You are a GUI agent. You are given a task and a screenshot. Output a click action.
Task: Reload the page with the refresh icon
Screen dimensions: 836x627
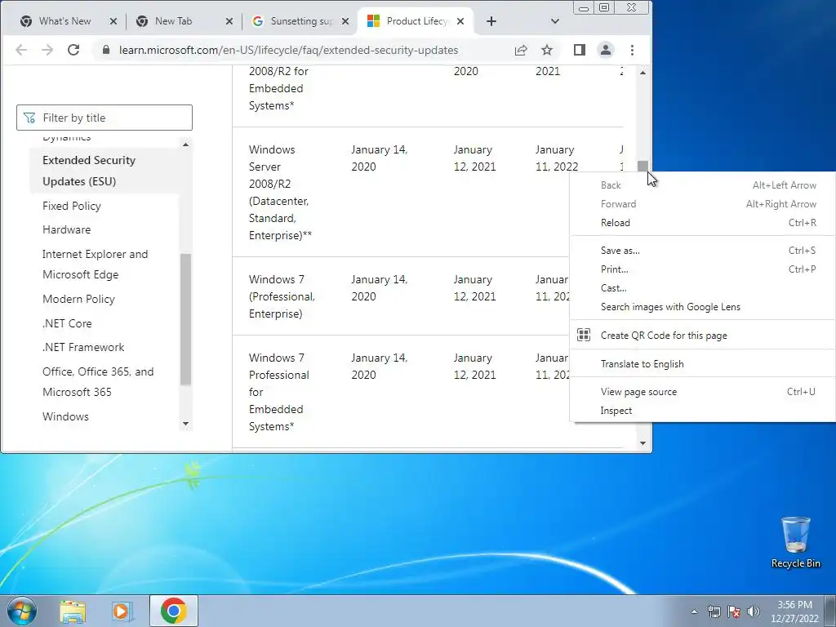(73, 50)
